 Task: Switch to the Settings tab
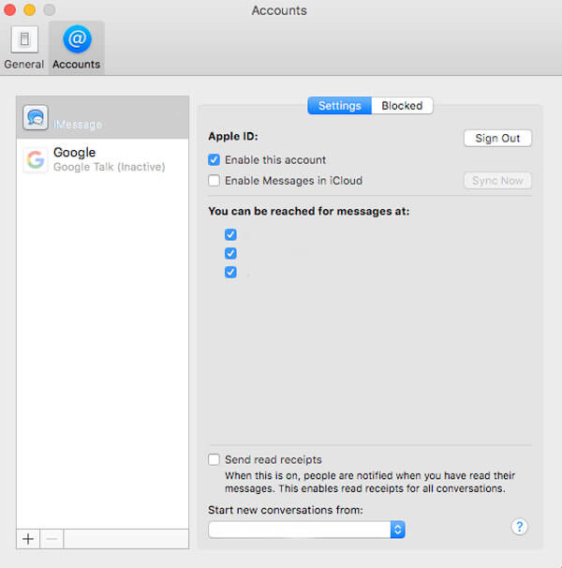click(339, 106)
